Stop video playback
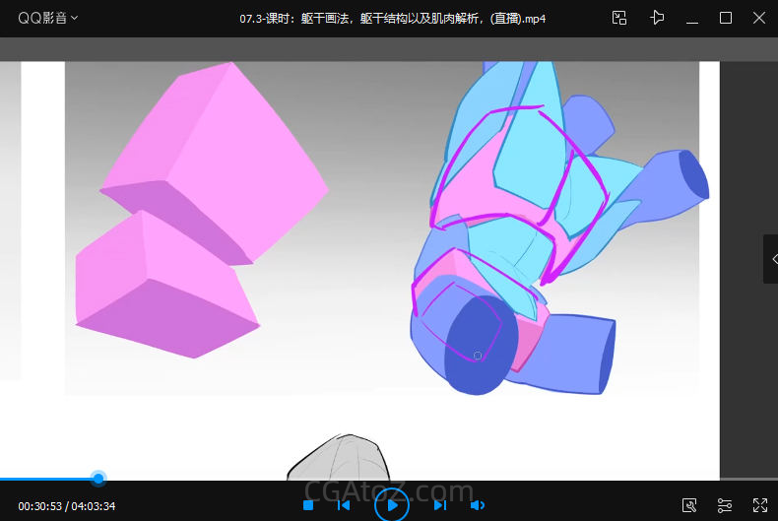The height and width of the screenshot is (521, 778). coord(308,505)
